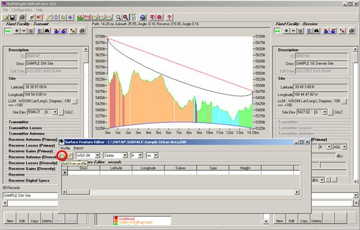Click the transmit Site Elev value field
Screen dimensions: 360x230
coord(35,112)
